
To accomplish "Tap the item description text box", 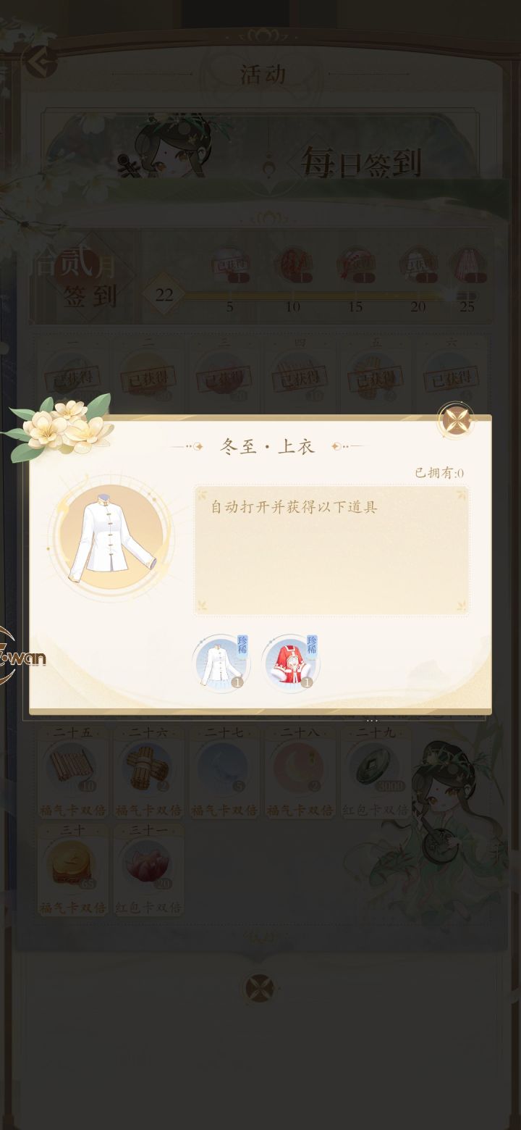I will coord(331,551).
